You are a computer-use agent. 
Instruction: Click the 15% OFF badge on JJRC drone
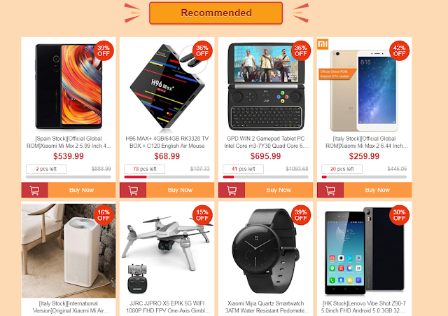click(202, 215)
